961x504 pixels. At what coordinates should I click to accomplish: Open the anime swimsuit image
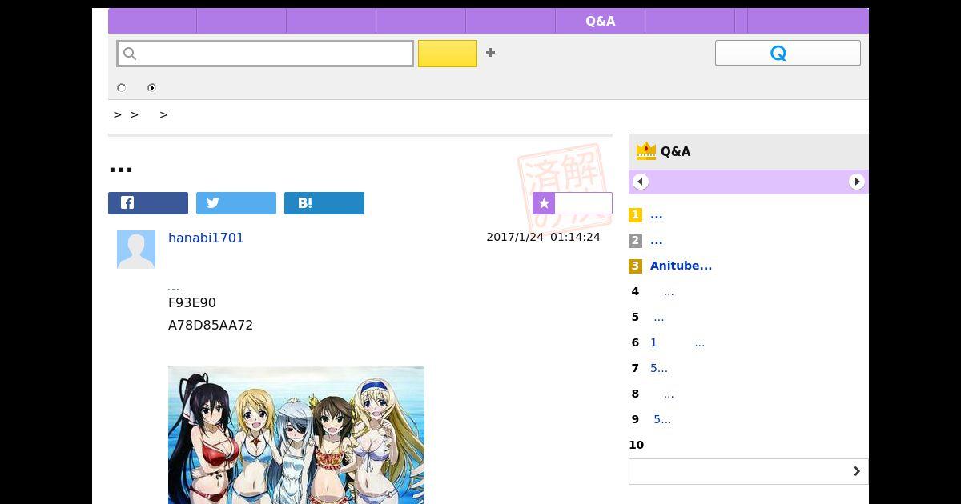pos(296,435)
